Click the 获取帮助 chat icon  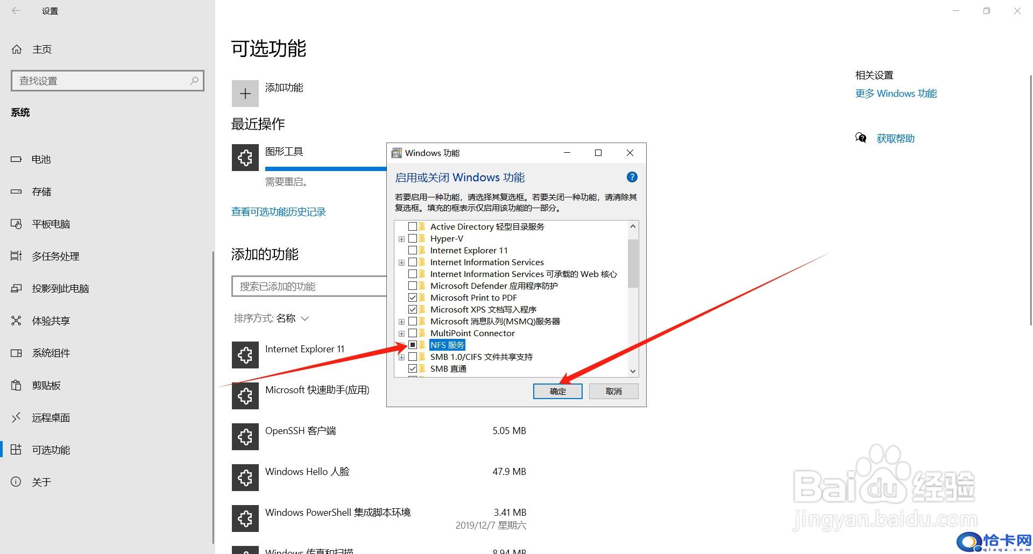(861, 138)
